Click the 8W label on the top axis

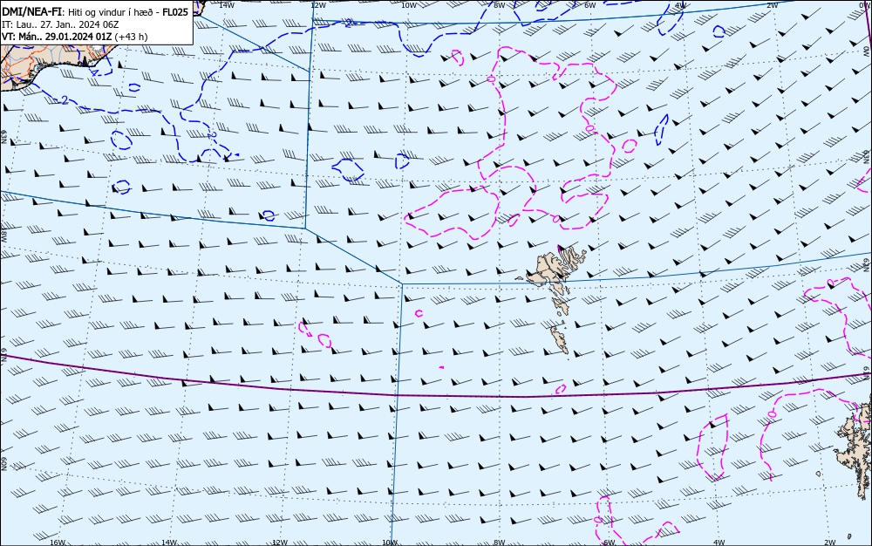tap(500, 5)
